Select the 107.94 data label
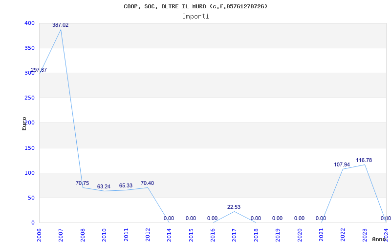391x244 pixels. [x=342, y=165]
